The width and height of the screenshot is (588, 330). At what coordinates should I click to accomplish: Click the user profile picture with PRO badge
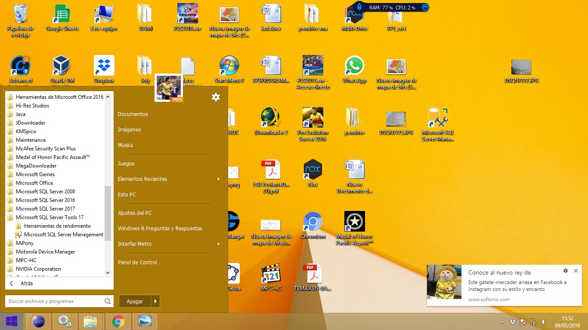pos(169,88)
